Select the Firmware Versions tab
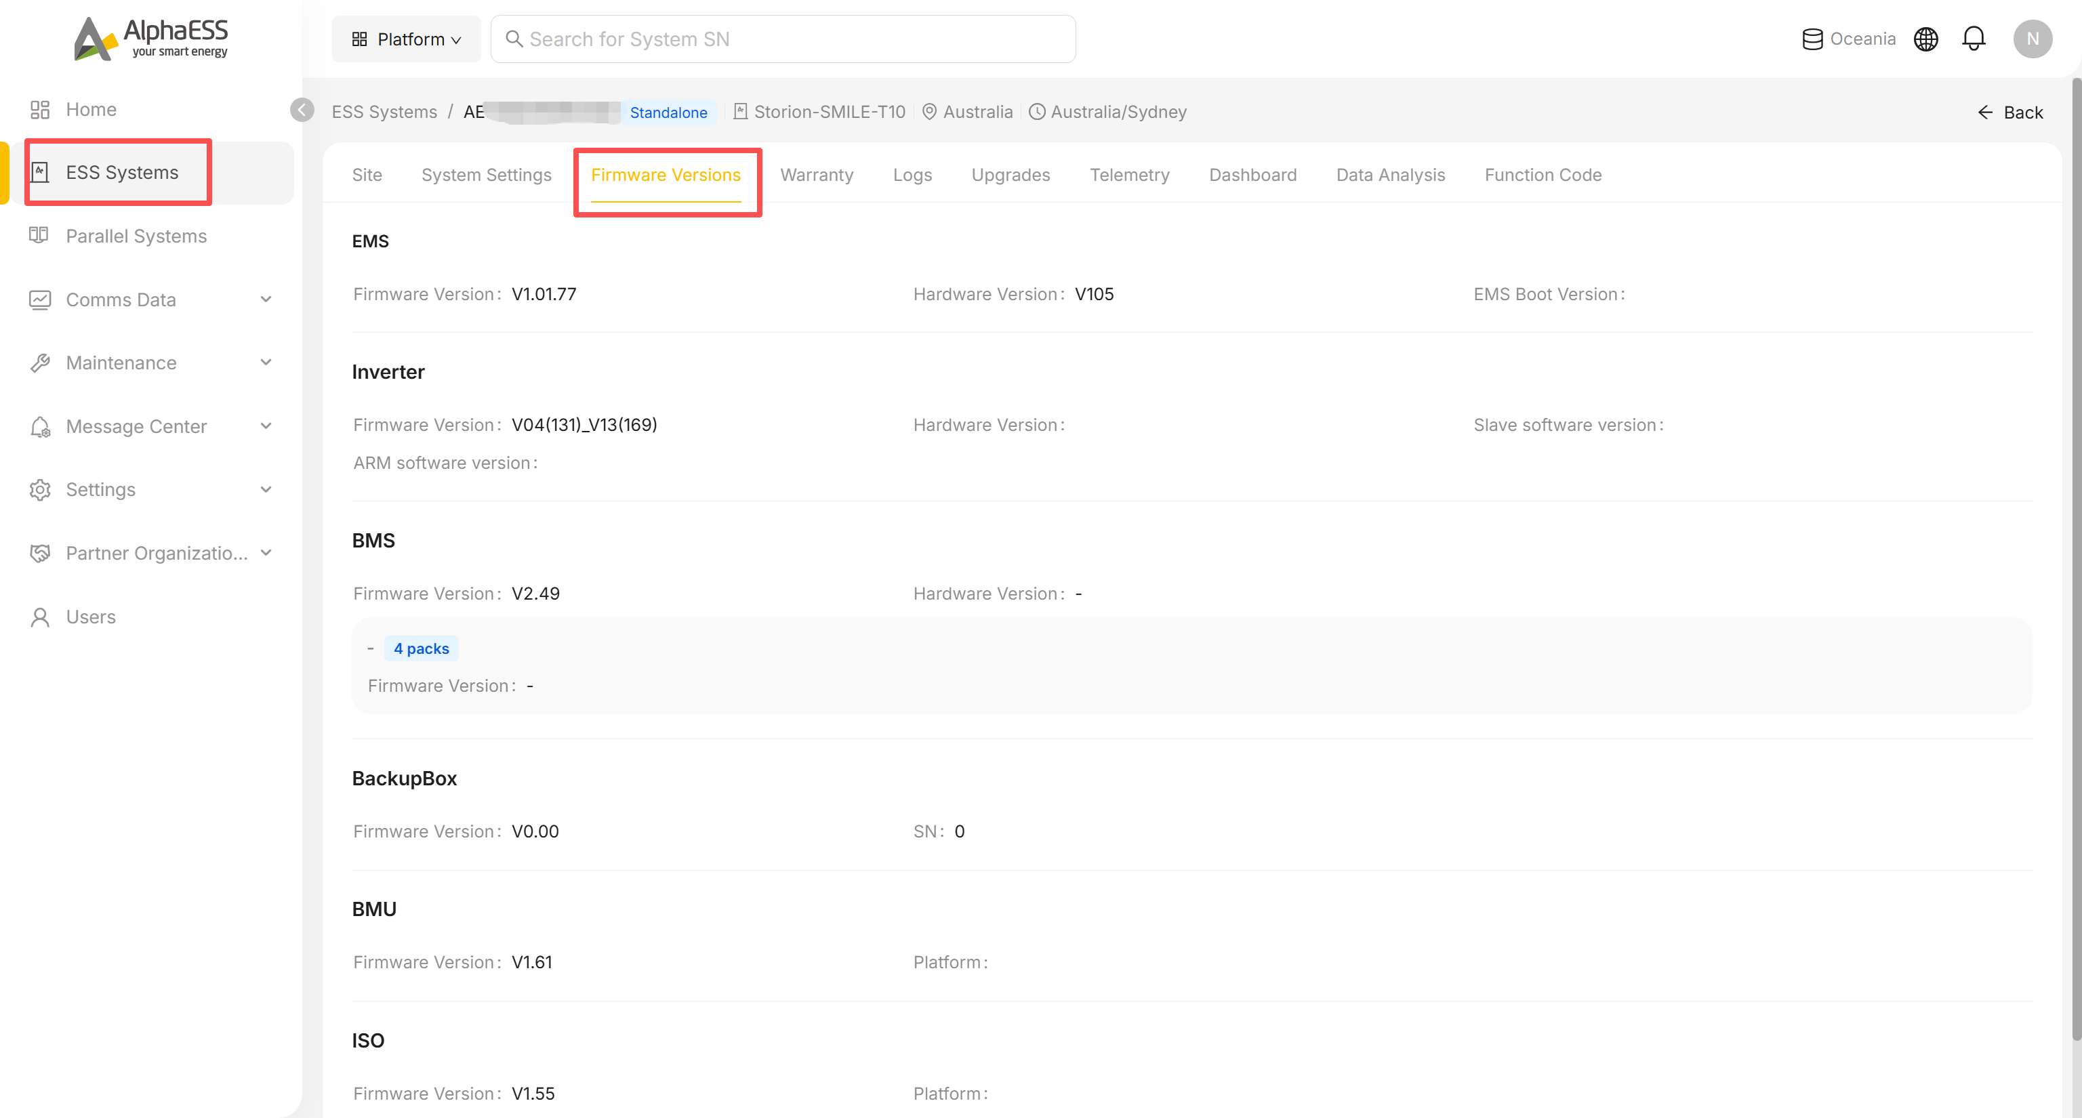This screenshot has height=1118, width=2082. point(666,175)
